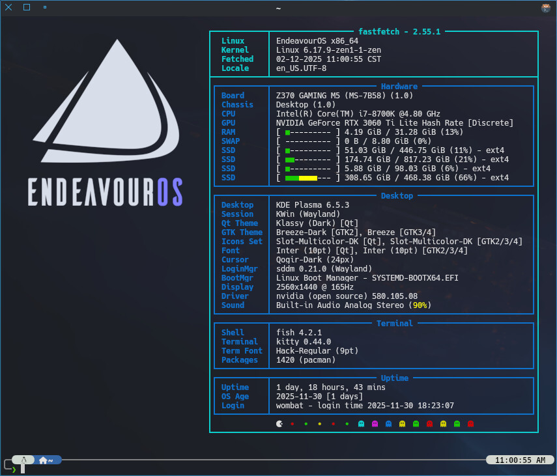
Task: Click the magenta ghost icon
Action: point(375,423)
